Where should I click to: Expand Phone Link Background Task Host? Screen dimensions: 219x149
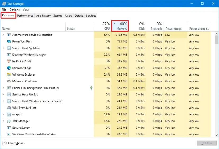tap(3, 88)
